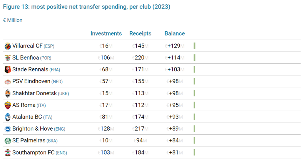301x164 pixels.
Task: Click the Villarreal CF club crest
Action: (x=8, y=46)
